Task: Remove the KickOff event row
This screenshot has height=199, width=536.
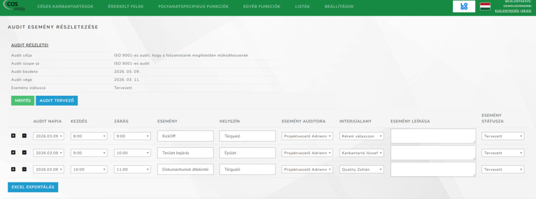Action: point(24,136)
